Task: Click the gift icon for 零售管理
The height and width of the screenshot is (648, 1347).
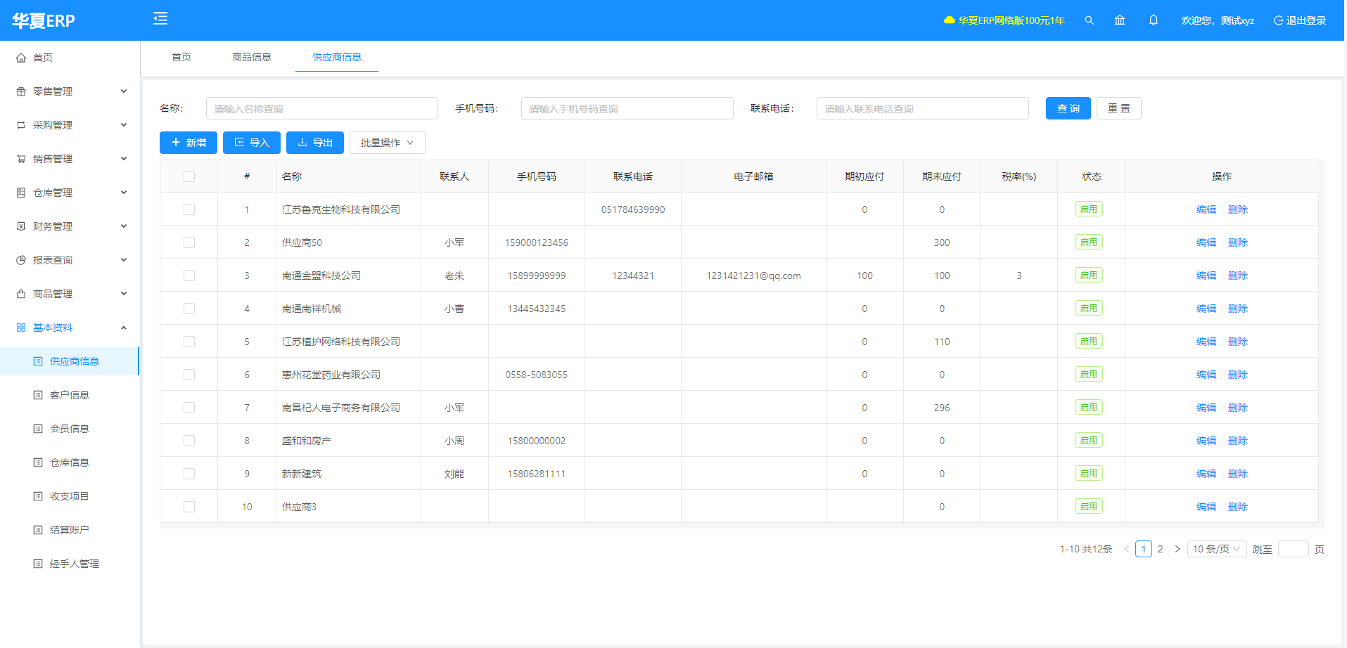Action: click(x=21, y=91)
